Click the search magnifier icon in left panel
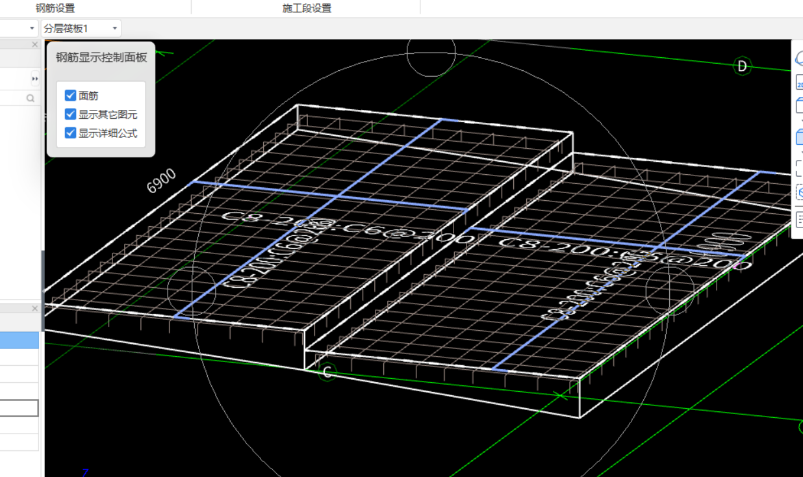Viewport: 803px width, 477px height. tap(31, 98)
